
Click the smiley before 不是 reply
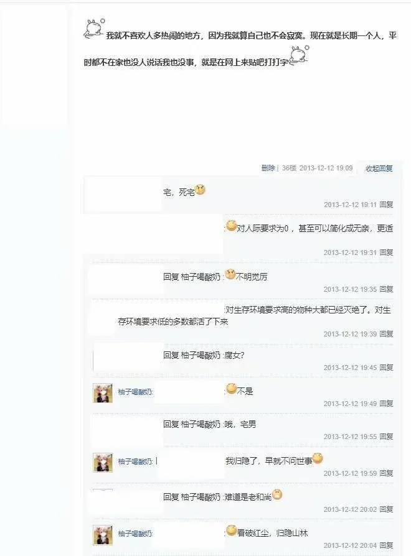[x=232, y=389]
